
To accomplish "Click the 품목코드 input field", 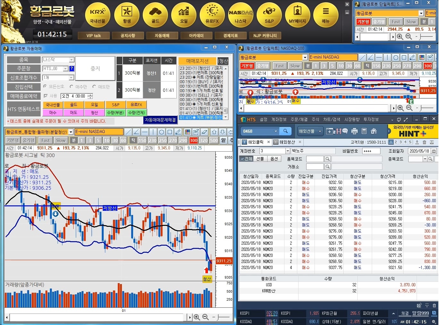I will click(315, 159).
